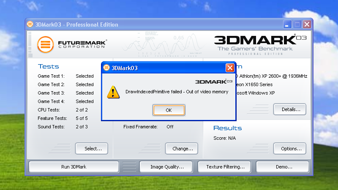This screenshot has width=338, height=190.
Task: Click main window title bar orange icon
Action: 30,24
